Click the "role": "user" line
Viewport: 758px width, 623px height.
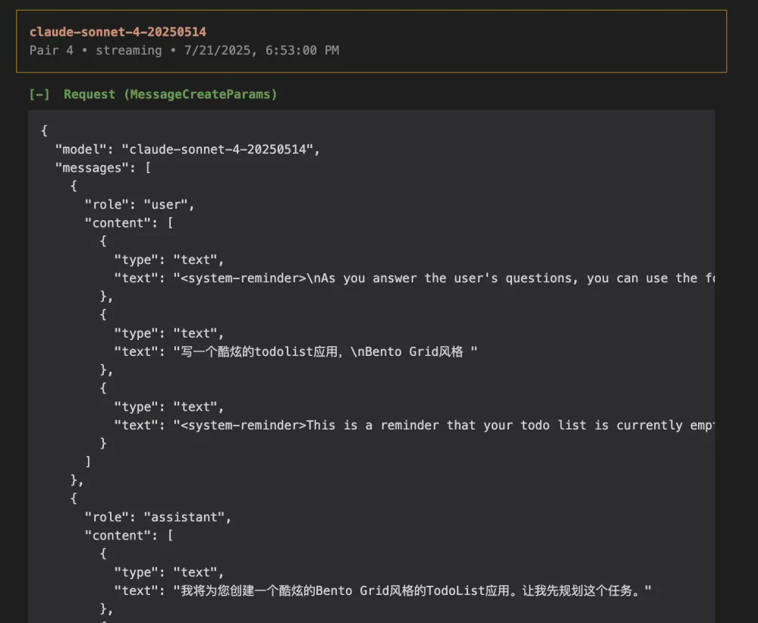pos(140,204)
